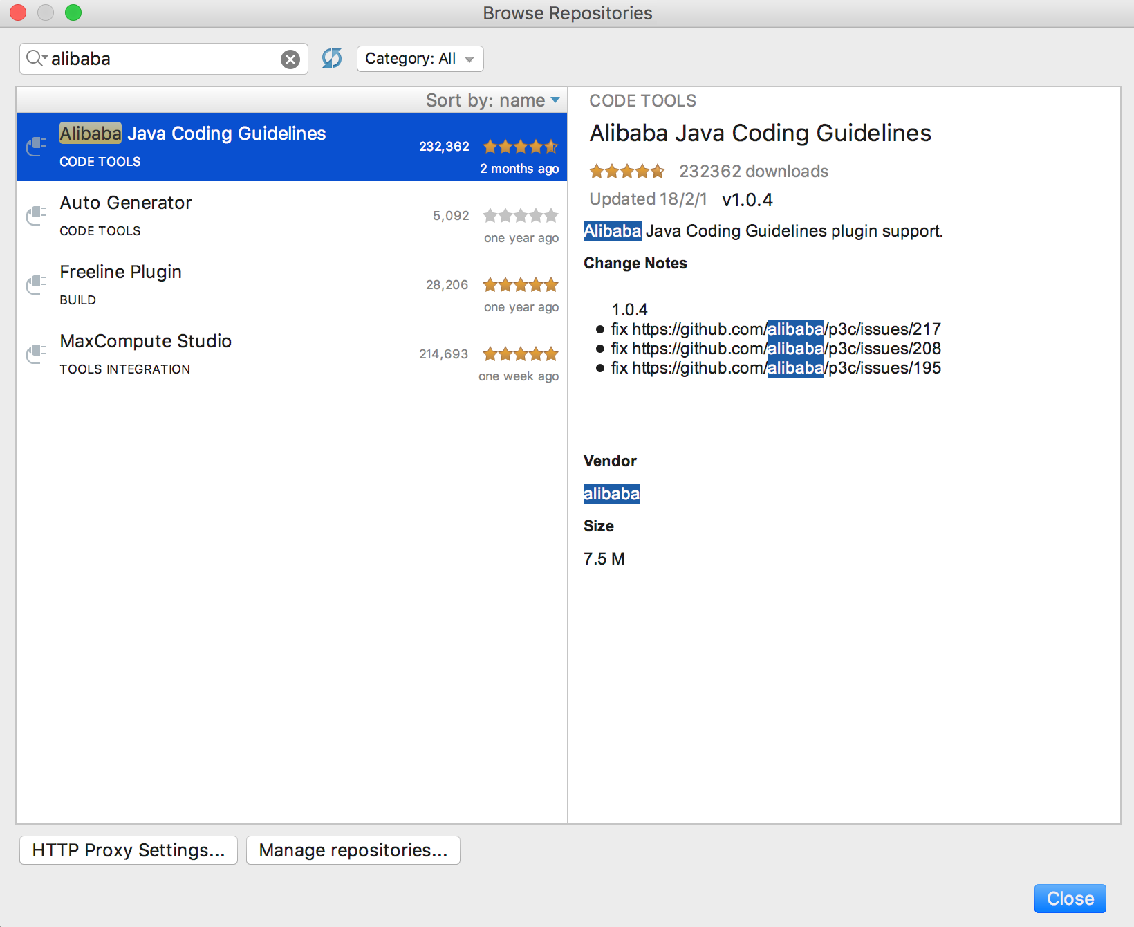
Task: Click TOOLS INTEGRATION category label
Action: 125,369
